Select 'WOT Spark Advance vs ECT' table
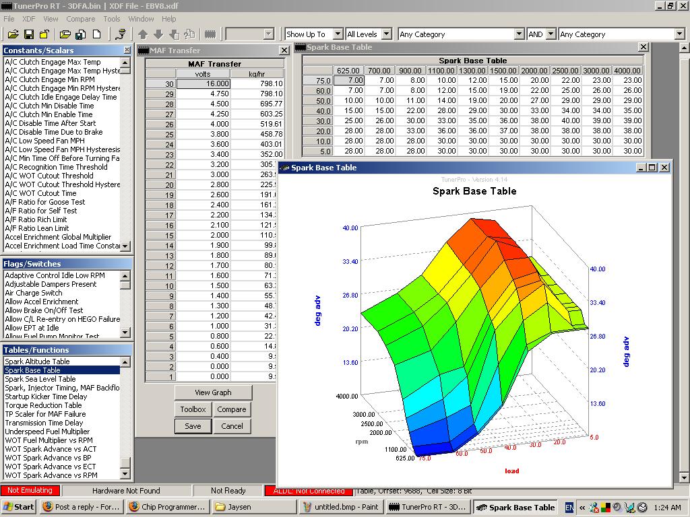Image resolution: width=690 pixels, height=517 pixels. [x=50, y=467]
